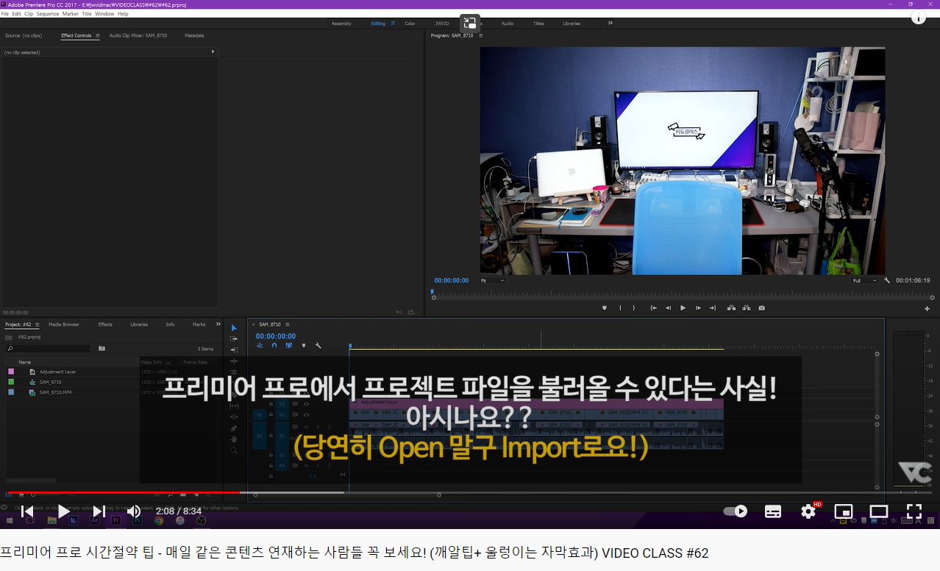
Task: Go to previous YouTube video
Action: [x=27, y=511]
